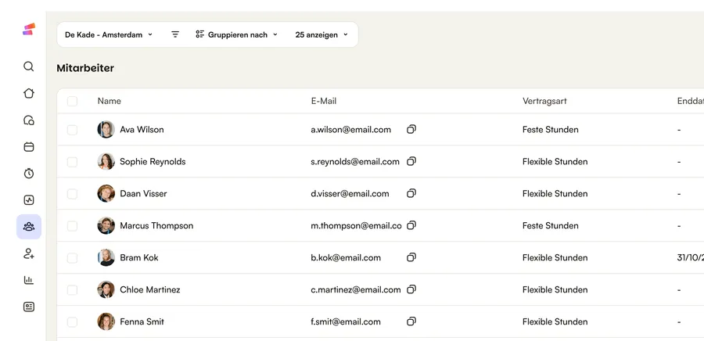The width and height of the screenshot is (704, 341).
Task: Click the email s.reynolds@email.com
Action: click(355, 162)
